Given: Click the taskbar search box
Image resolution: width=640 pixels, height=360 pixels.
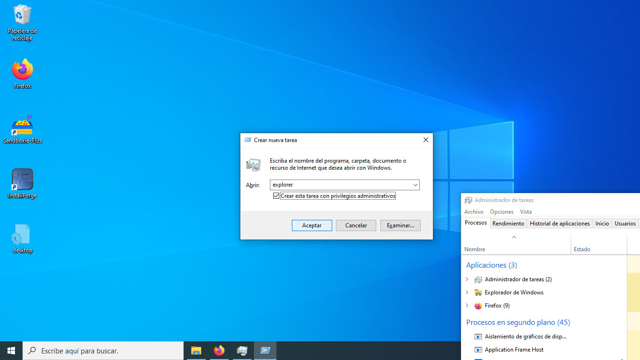Looking at the screenshot, I should tap(103, 351).
